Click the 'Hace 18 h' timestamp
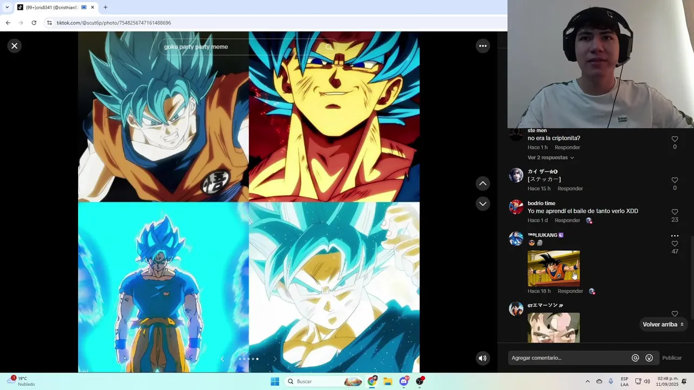694x390 pixels. (539, 291)
